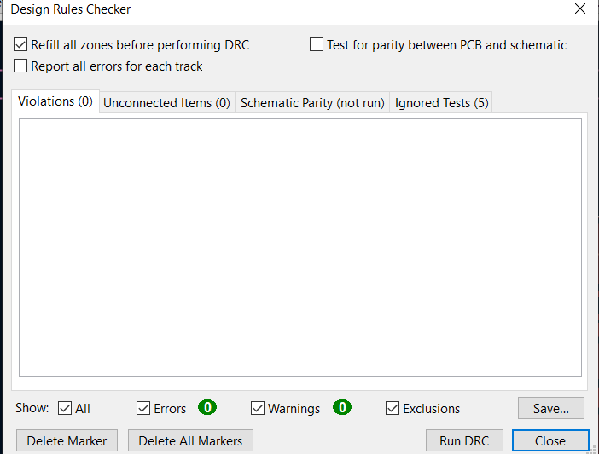Enable Test for parity between PCB and schematic
Viewport: 599px width, 454px height.
pyautogui.click(x=317, y=44)
